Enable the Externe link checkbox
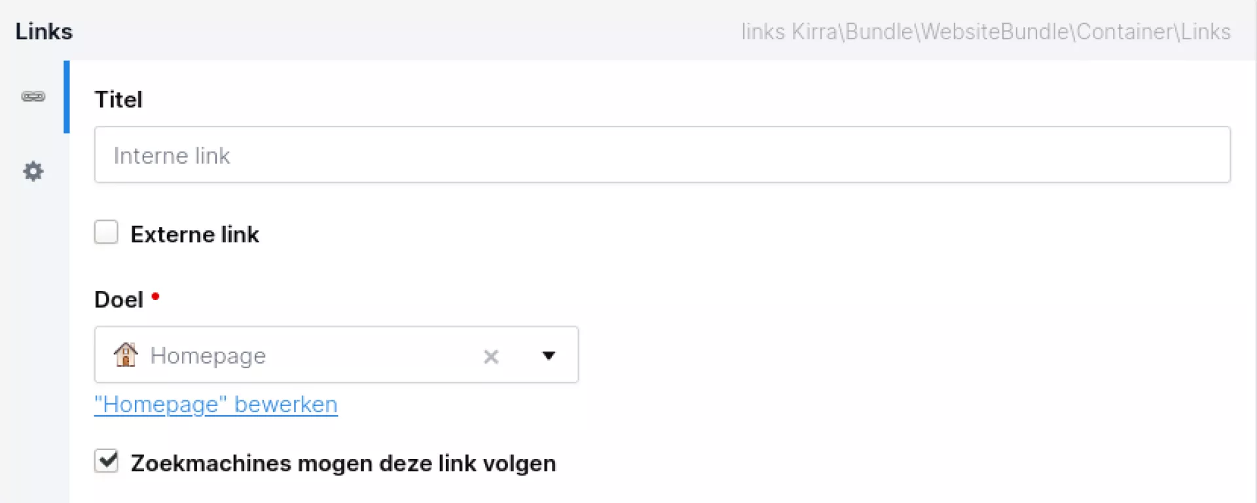Viewport: 1257px width, 503px height. point(106,233)
